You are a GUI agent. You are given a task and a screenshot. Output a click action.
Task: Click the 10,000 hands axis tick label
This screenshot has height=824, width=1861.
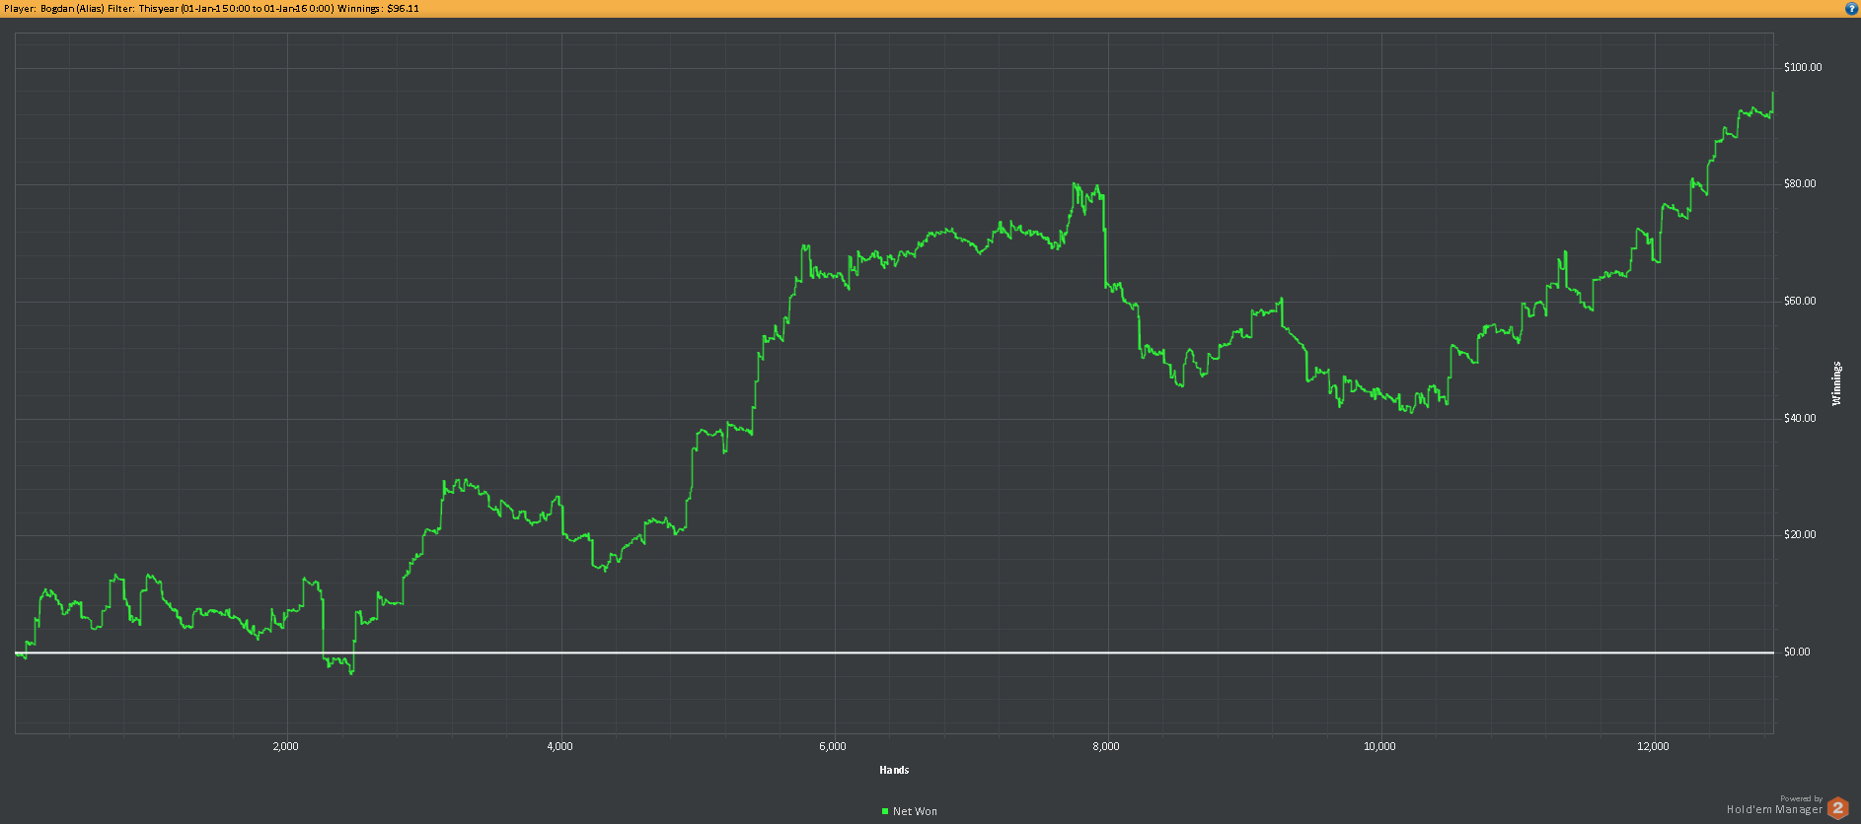pyautogui.click(x=1379, y=746)
